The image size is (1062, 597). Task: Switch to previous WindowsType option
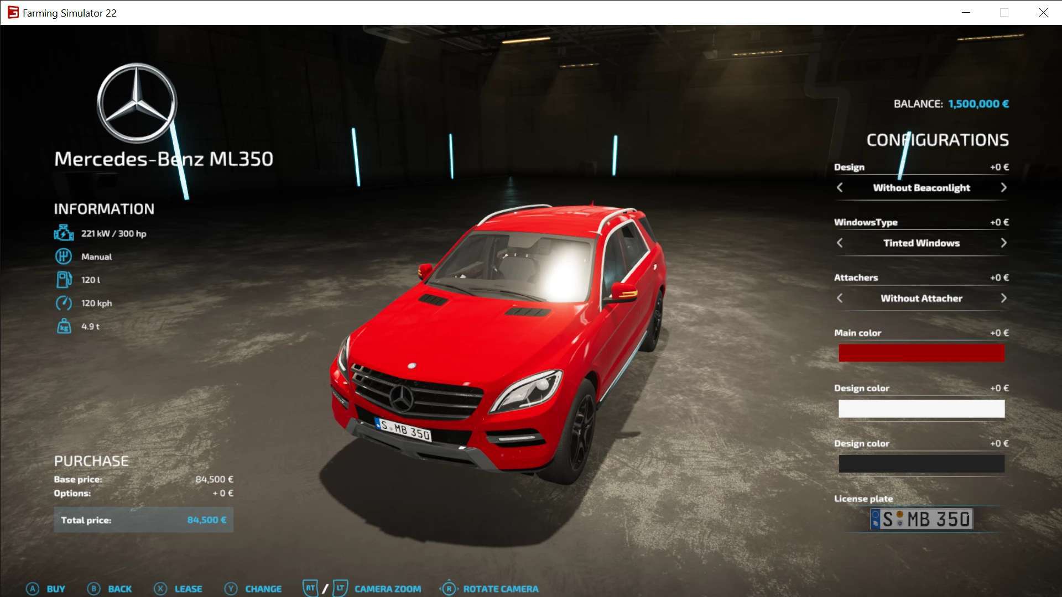pyautogui.click(x=840, y=243)
